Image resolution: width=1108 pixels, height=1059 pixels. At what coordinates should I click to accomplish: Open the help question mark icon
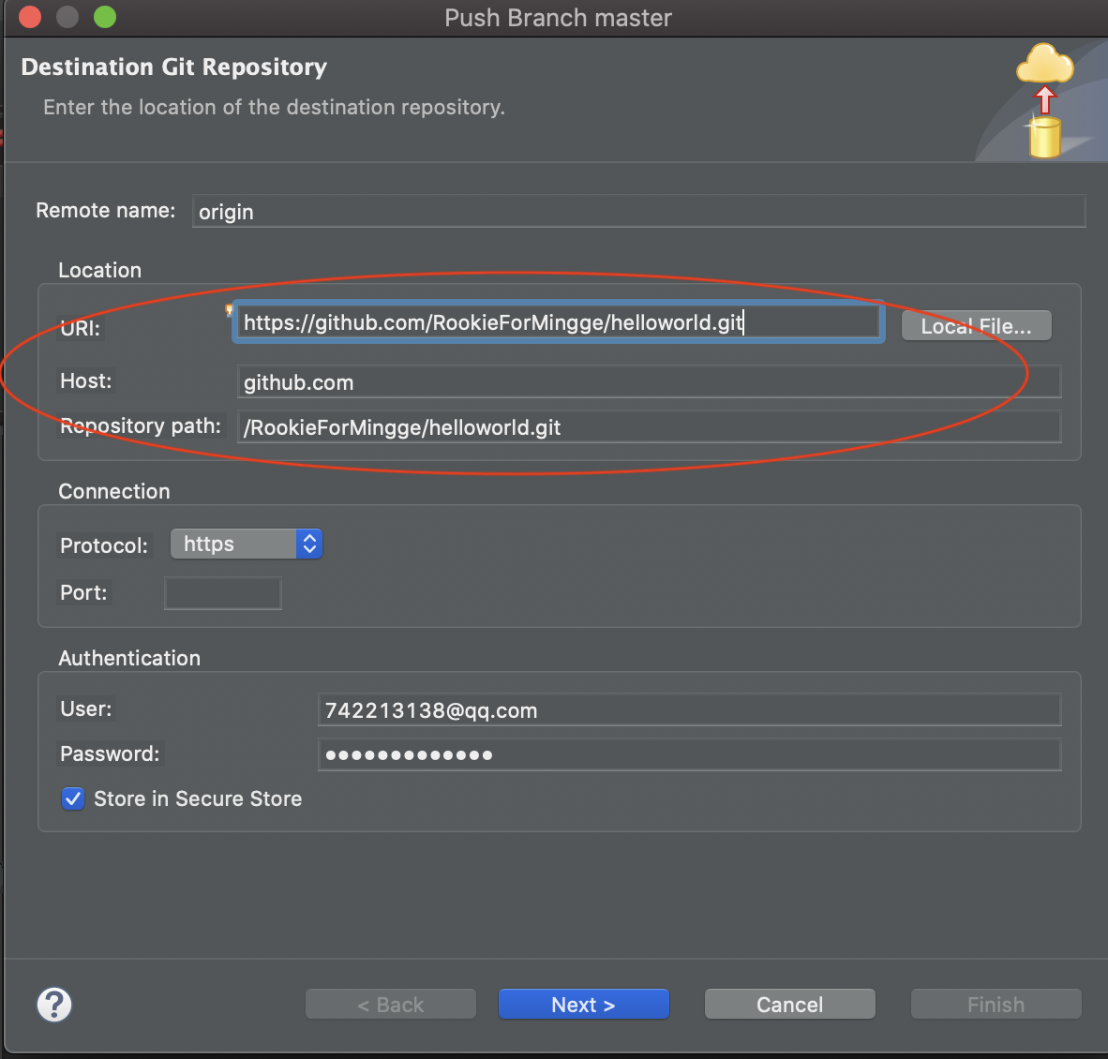point(54,1004)
